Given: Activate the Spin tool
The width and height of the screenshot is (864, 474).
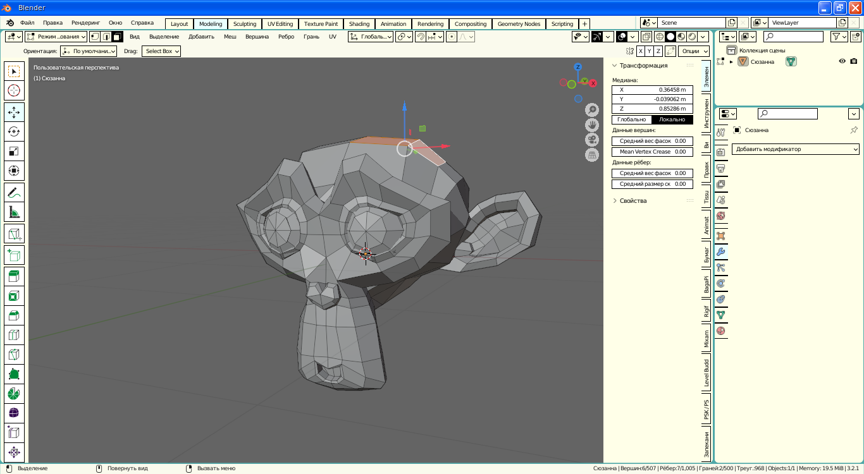Looking at the screenshot, I should 14,394.
